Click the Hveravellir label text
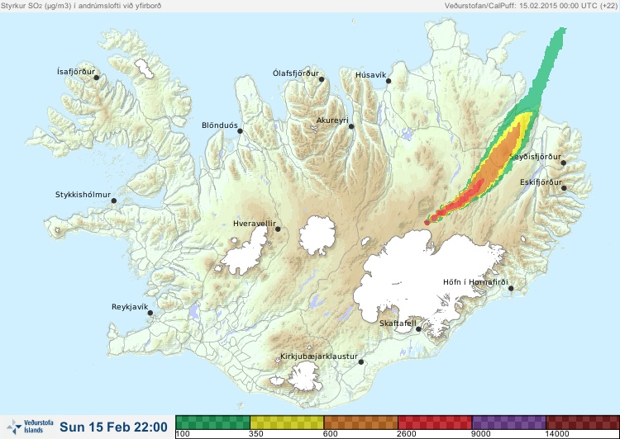Image resolution: width=620 pixels, height=439 pixels. click(x=255, y=224)
